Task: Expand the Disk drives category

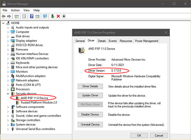Action: click(x=8, y=36)
